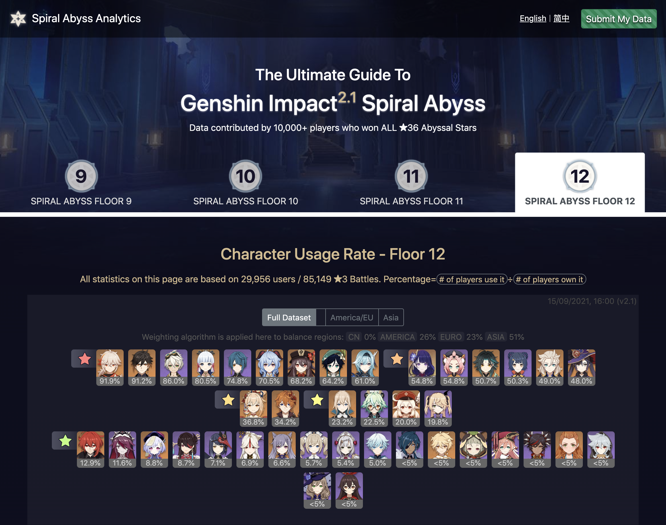The width and height of the screenshot is (666, 525).
Task: Select the orange star tier icon
Action: coord(397,359)
